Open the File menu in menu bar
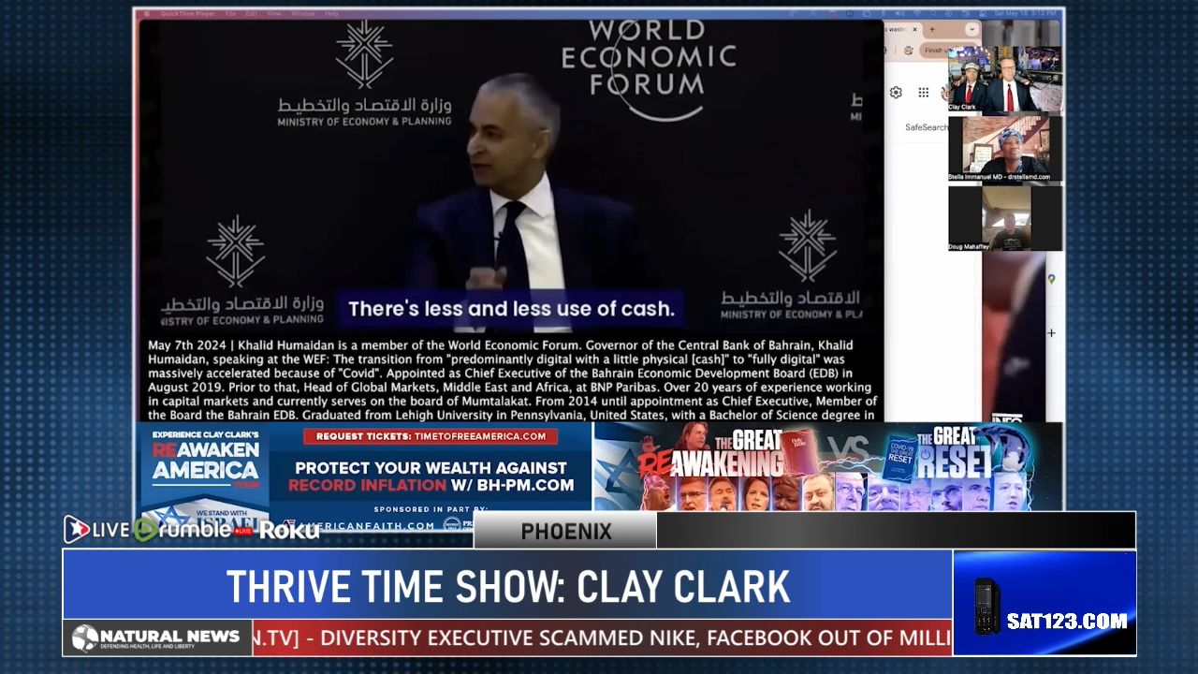Screen dimensions: 1198x674 click(x=230, y=14)
